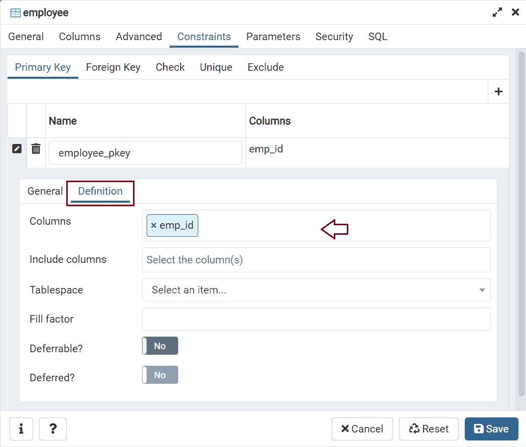Image resolution: width=526 pixels, height=447 pixels.
Task: Click the Fill factor input field
Action: pos(316,319)
